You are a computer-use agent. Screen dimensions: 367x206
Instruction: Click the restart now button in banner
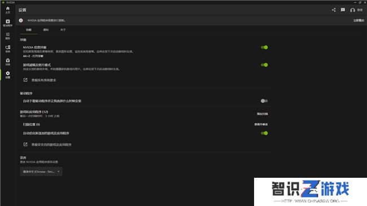click(359, 20)
